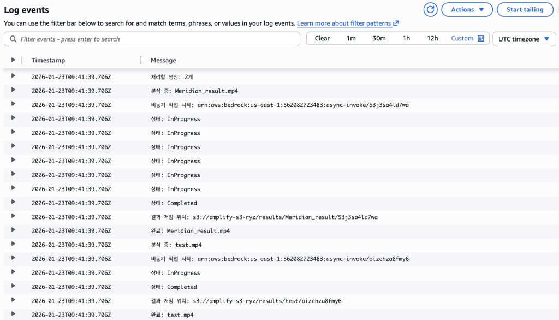Open the Actions dropdown menu
The height and width of the screenshot is (320, 559).
pyautogui.click(x=467, y=9)
